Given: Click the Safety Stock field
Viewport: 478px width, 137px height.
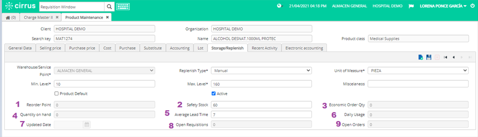Looking at the screenshot, I should click(x=261, y=105).
